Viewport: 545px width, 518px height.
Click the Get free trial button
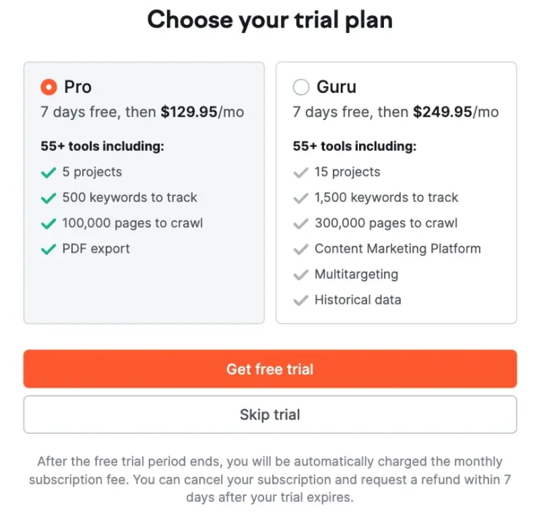(x=269, y=368)
